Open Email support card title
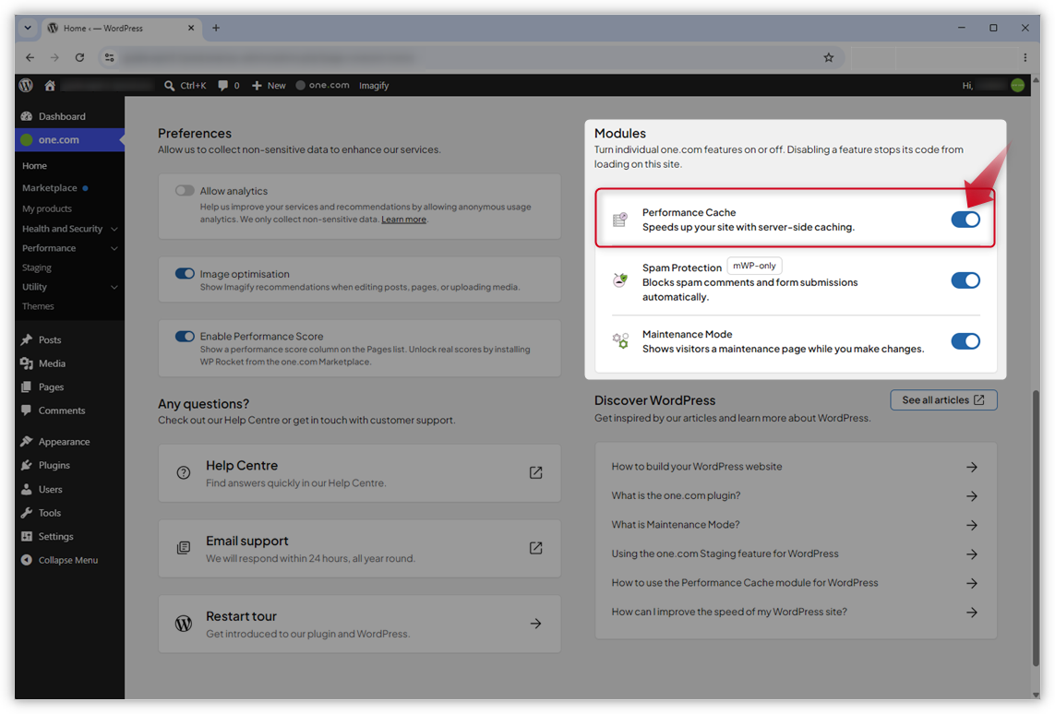The image size is (1055, 714). (x=247, y=541)
